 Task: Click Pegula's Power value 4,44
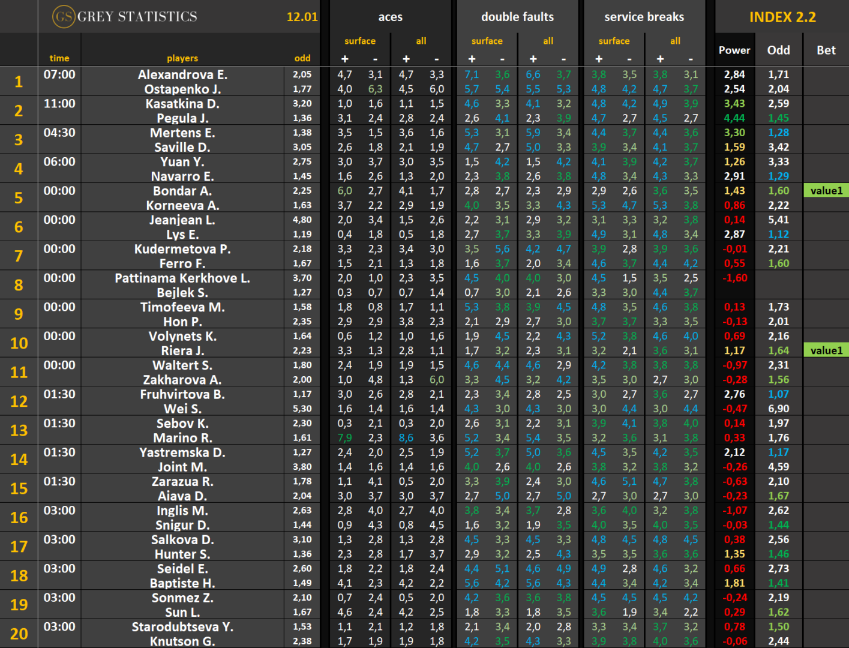pyautogui.click(x=734, y=118)
